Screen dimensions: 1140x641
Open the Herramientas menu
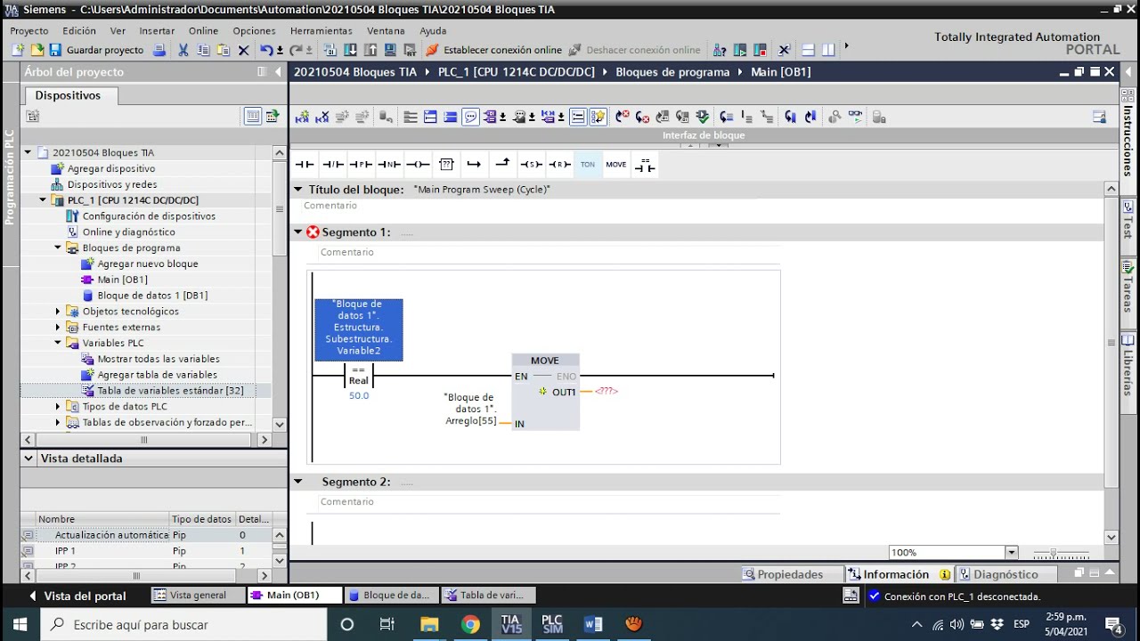point(322,30)
